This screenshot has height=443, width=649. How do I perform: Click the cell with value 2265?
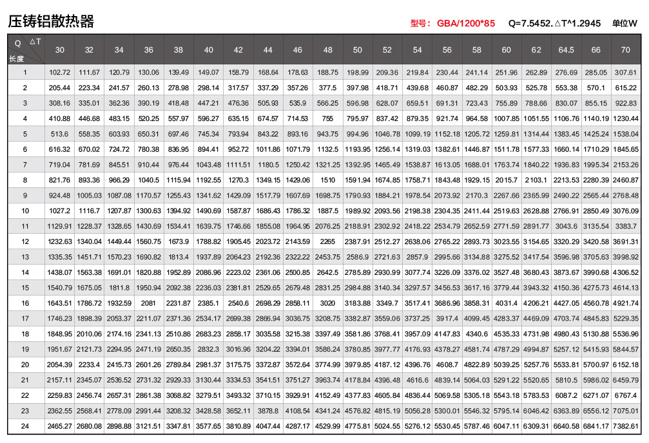[328, 241]
